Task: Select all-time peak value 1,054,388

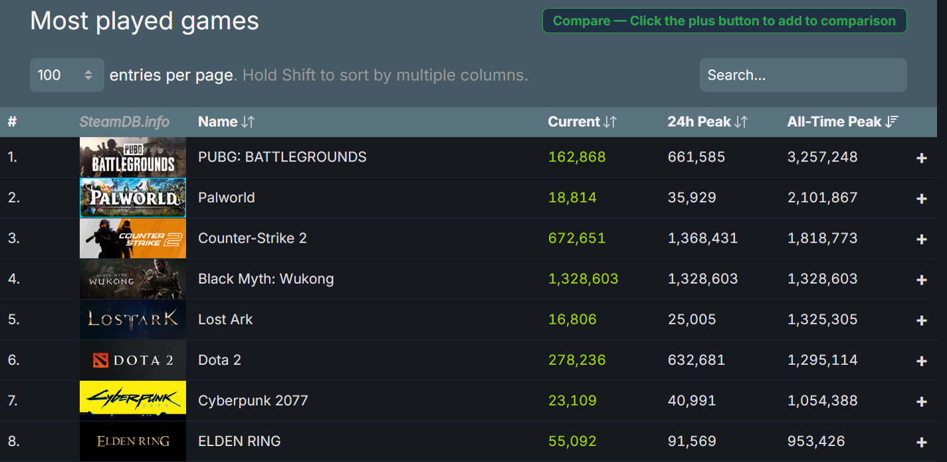Action: click(823, 400)
